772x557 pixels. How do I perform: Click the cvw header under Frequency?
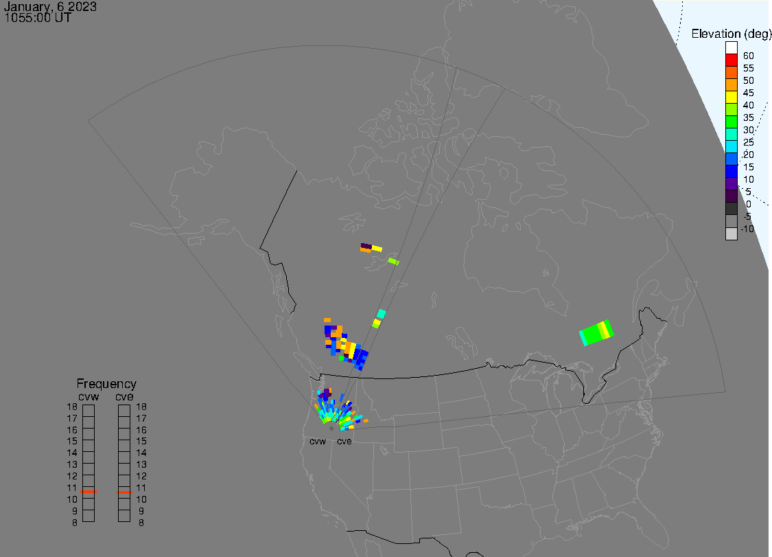pyautogui.click(x=89, y=396)
